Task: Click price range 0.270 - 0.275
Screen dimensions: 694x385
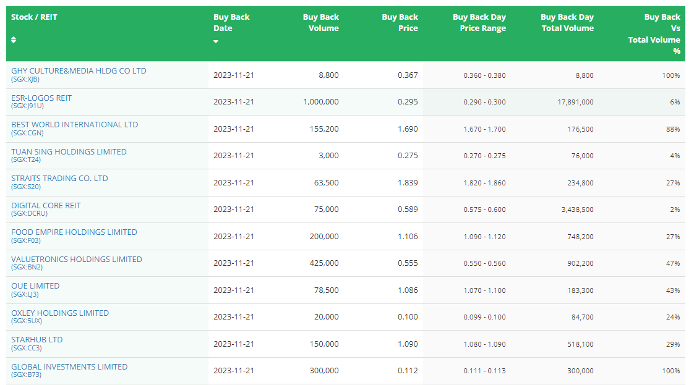Action: pyautogui.click(x=485, y=156)
